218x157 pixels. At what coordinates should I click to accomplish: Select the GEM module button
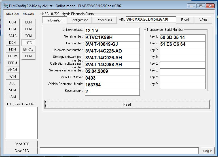[12, 22]
